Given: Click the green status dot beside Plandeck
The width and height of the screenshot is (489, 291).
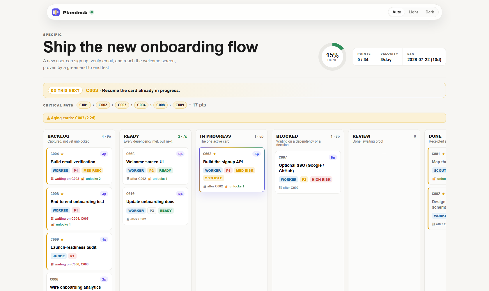Looking at the screenshot, I should click(x=92, y=12).
